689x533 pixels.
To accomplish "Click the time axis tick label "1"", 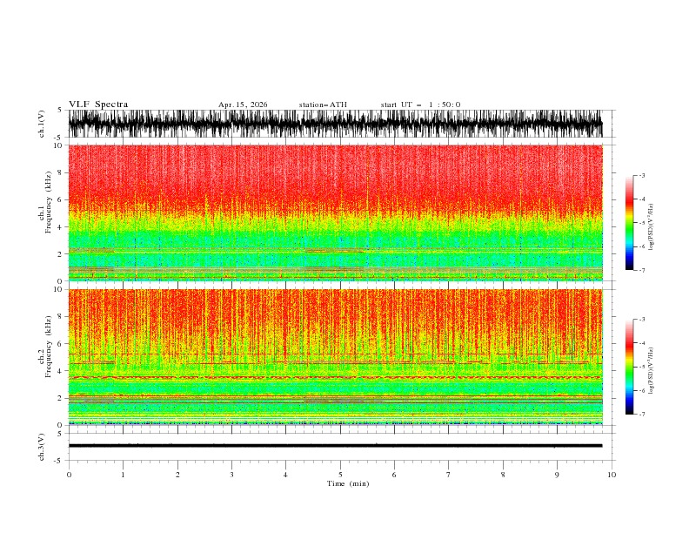I will [x=123, y=475].
